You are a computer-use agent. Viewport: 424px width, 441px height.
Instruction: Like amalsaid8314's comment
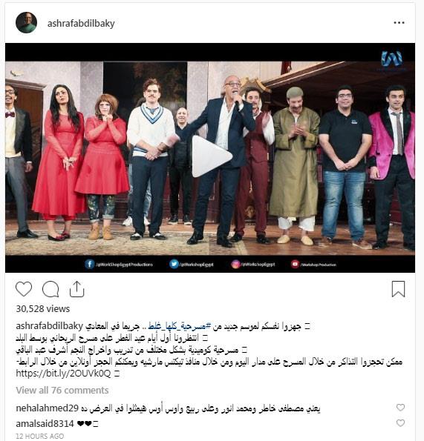(400, 422)
